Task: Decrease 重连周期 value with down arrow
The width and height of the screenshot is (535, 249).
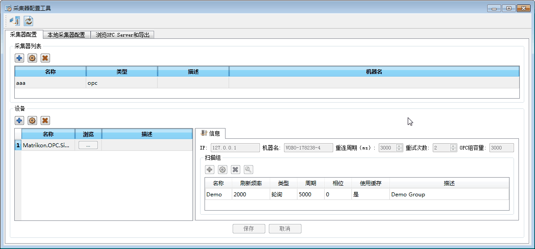Action: click(399, 150)
